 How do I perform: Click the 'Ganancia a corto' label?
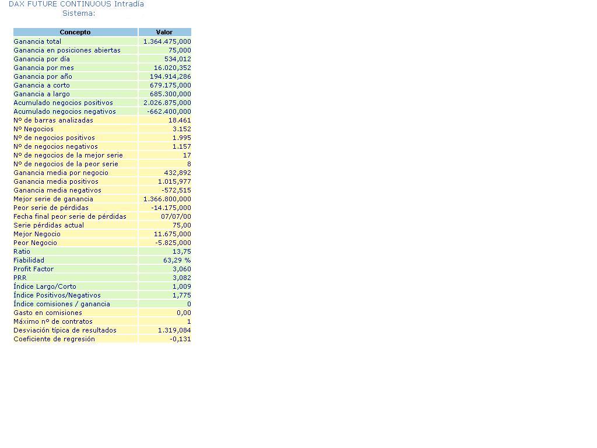(x=41, y=85)
